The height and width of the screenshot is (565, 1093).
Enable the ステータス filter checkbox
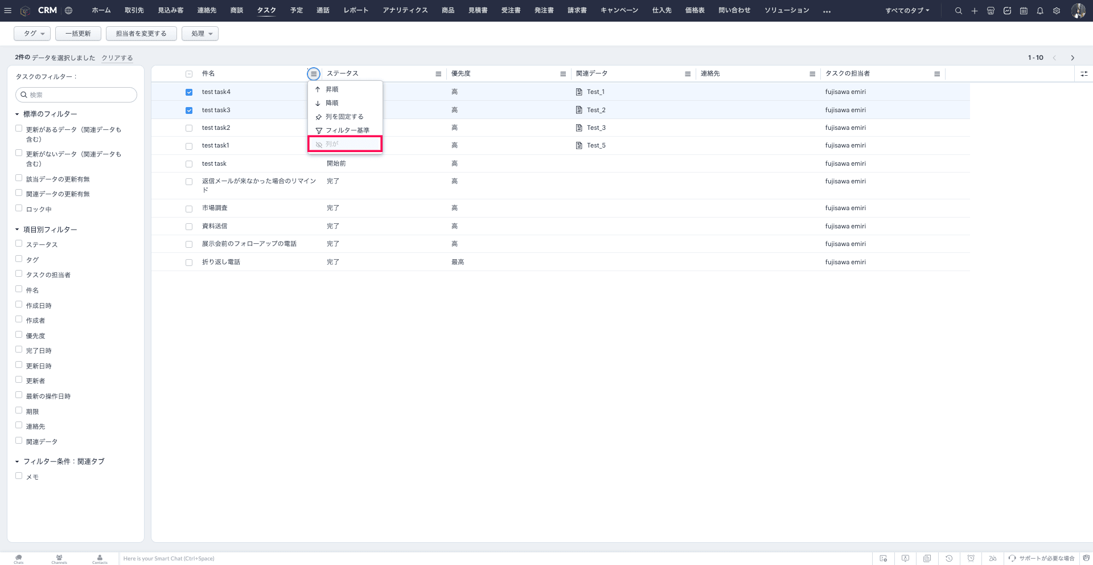(x=19, y=244)
